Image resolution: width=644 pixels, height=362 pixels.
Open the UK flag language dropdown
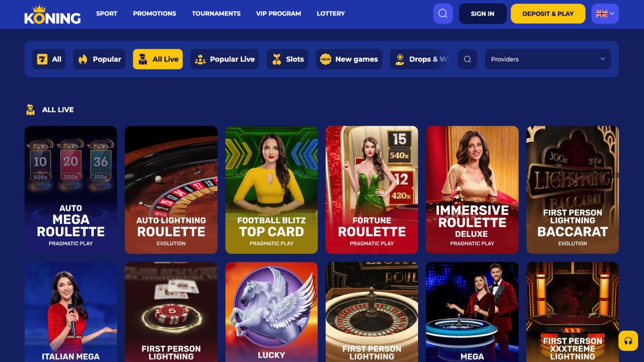point(605,13)
